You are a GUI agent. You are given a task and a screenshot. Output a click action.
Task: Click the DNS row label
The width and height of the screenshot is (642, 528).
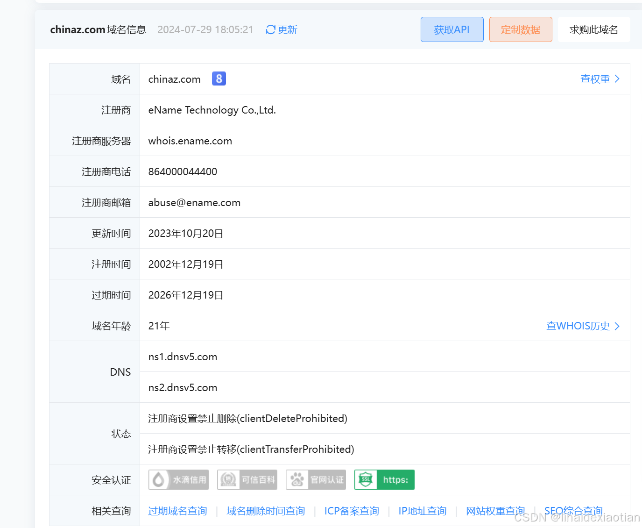(120, 372)
